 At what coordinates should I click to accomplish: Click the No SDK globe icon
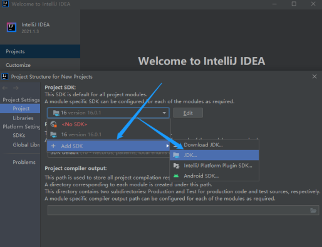coord(54,124)
